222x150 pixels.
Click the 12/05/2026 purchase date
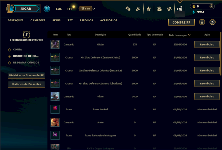tap(180, 96)
